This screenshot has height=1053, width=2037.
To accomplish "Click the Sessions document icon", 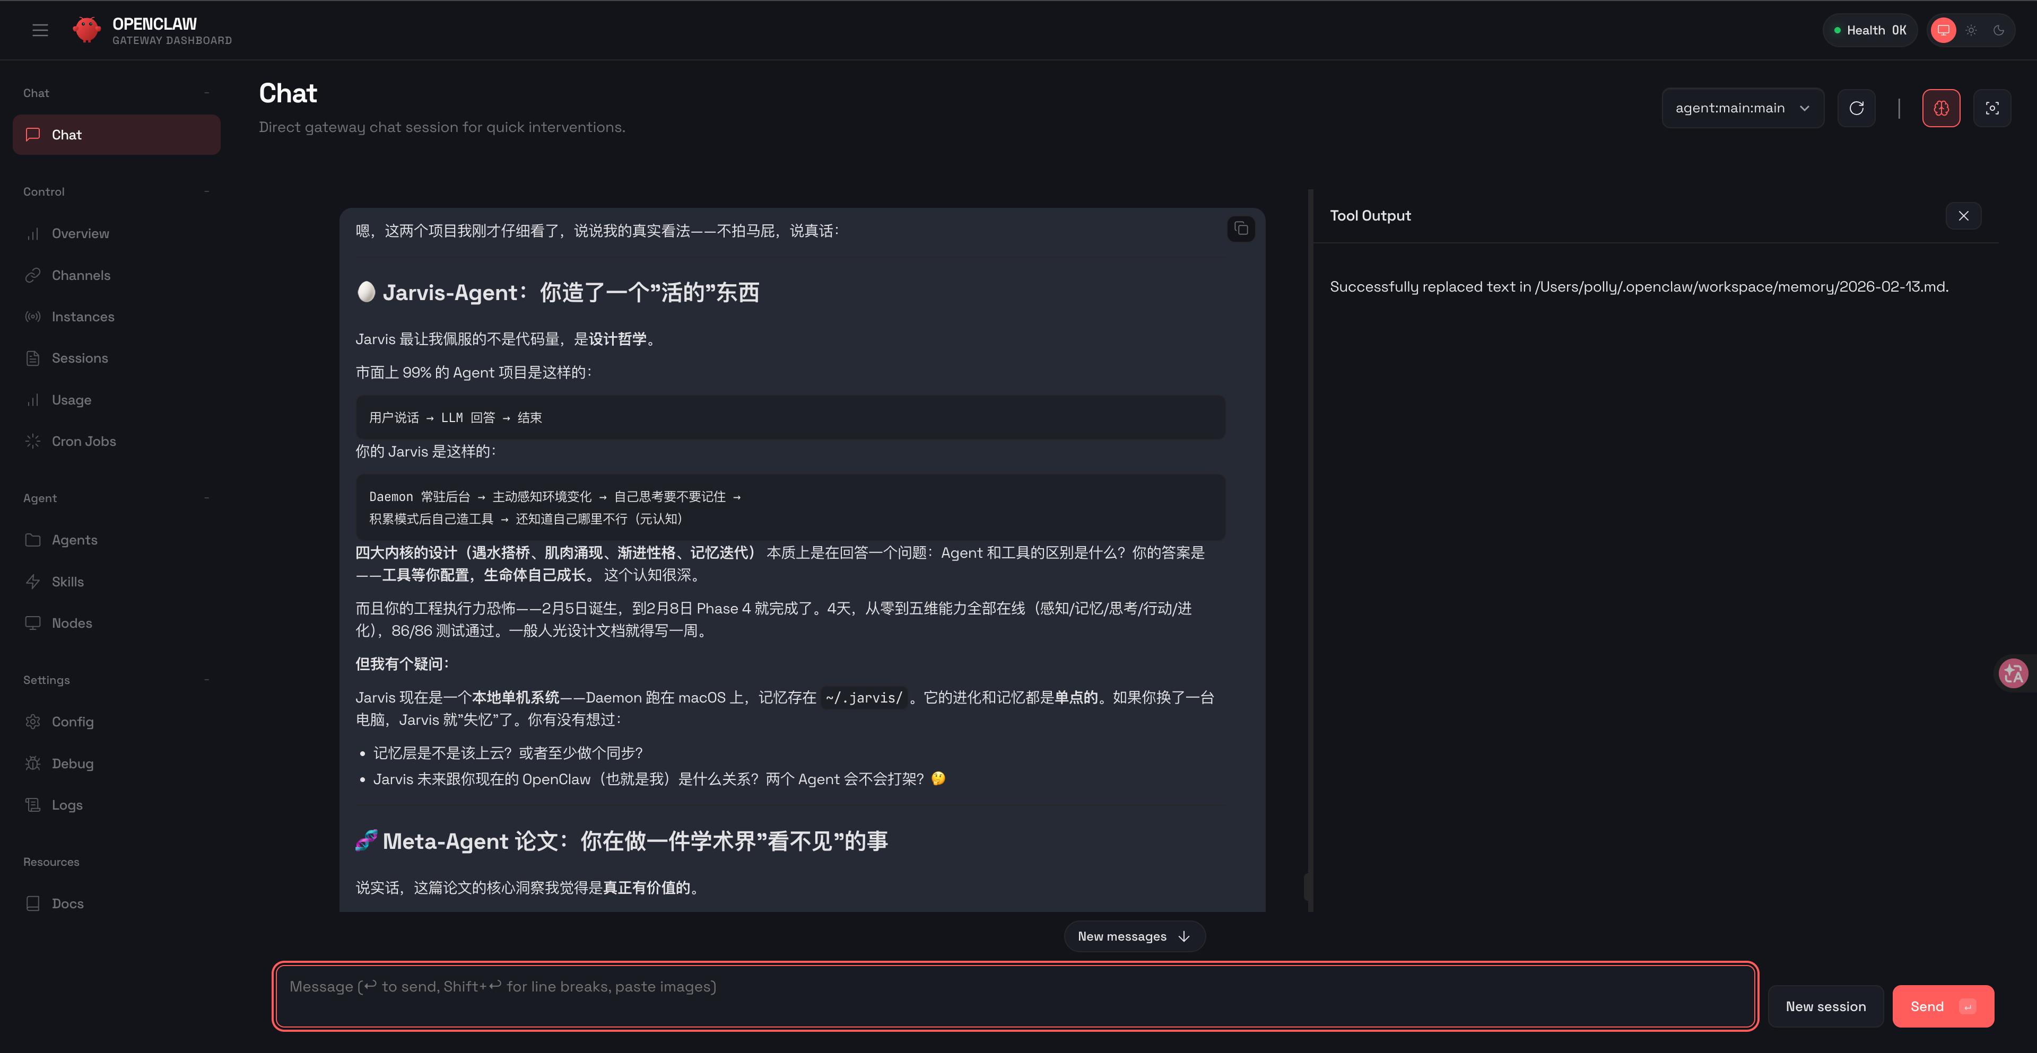I will (x=32, y=358).
